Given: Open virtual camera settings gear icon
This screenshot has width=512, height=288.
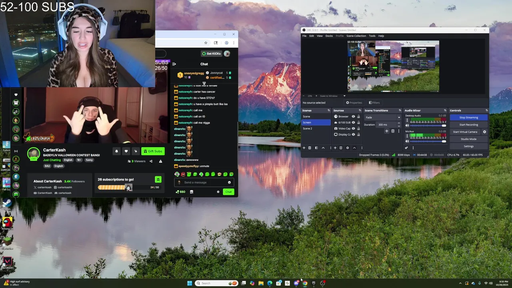Looking at the screenshot, I should click(484, 132).
